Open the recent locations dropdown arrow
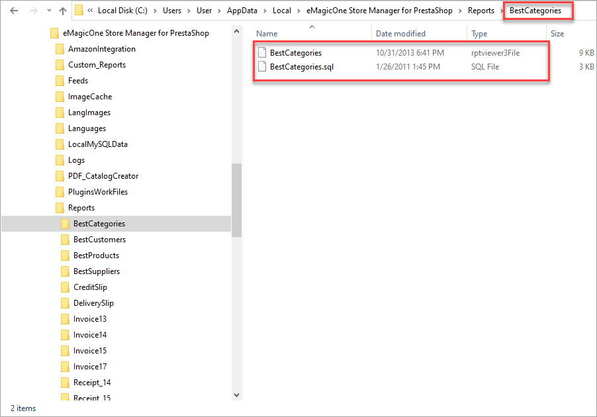597x417 pixels. (x=49, y=11)
